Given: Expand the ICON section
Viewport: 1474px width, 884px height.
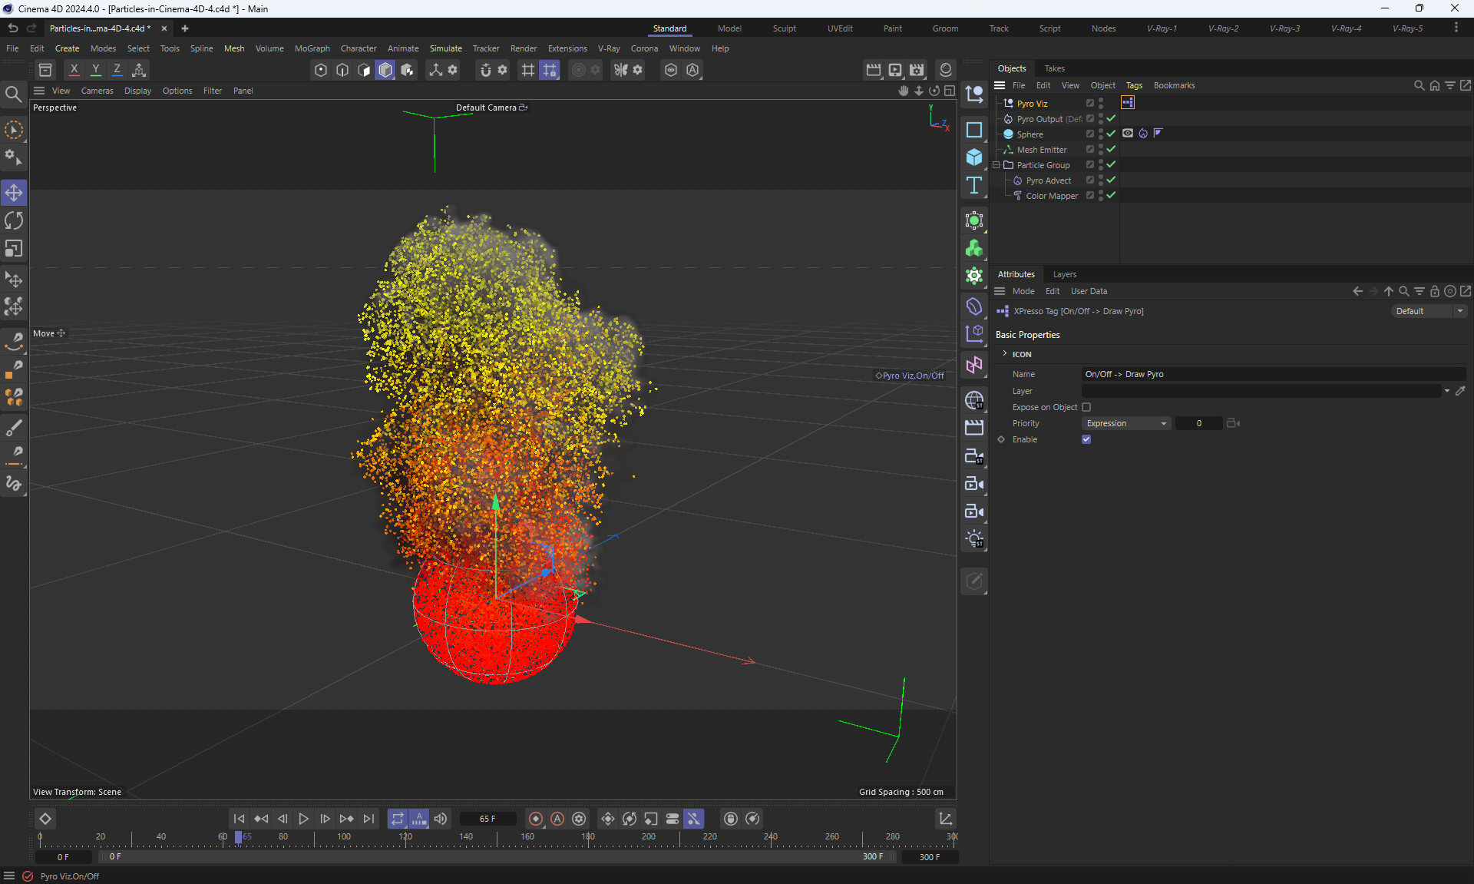Looking at the screenshot, I should coord(1005,354).
